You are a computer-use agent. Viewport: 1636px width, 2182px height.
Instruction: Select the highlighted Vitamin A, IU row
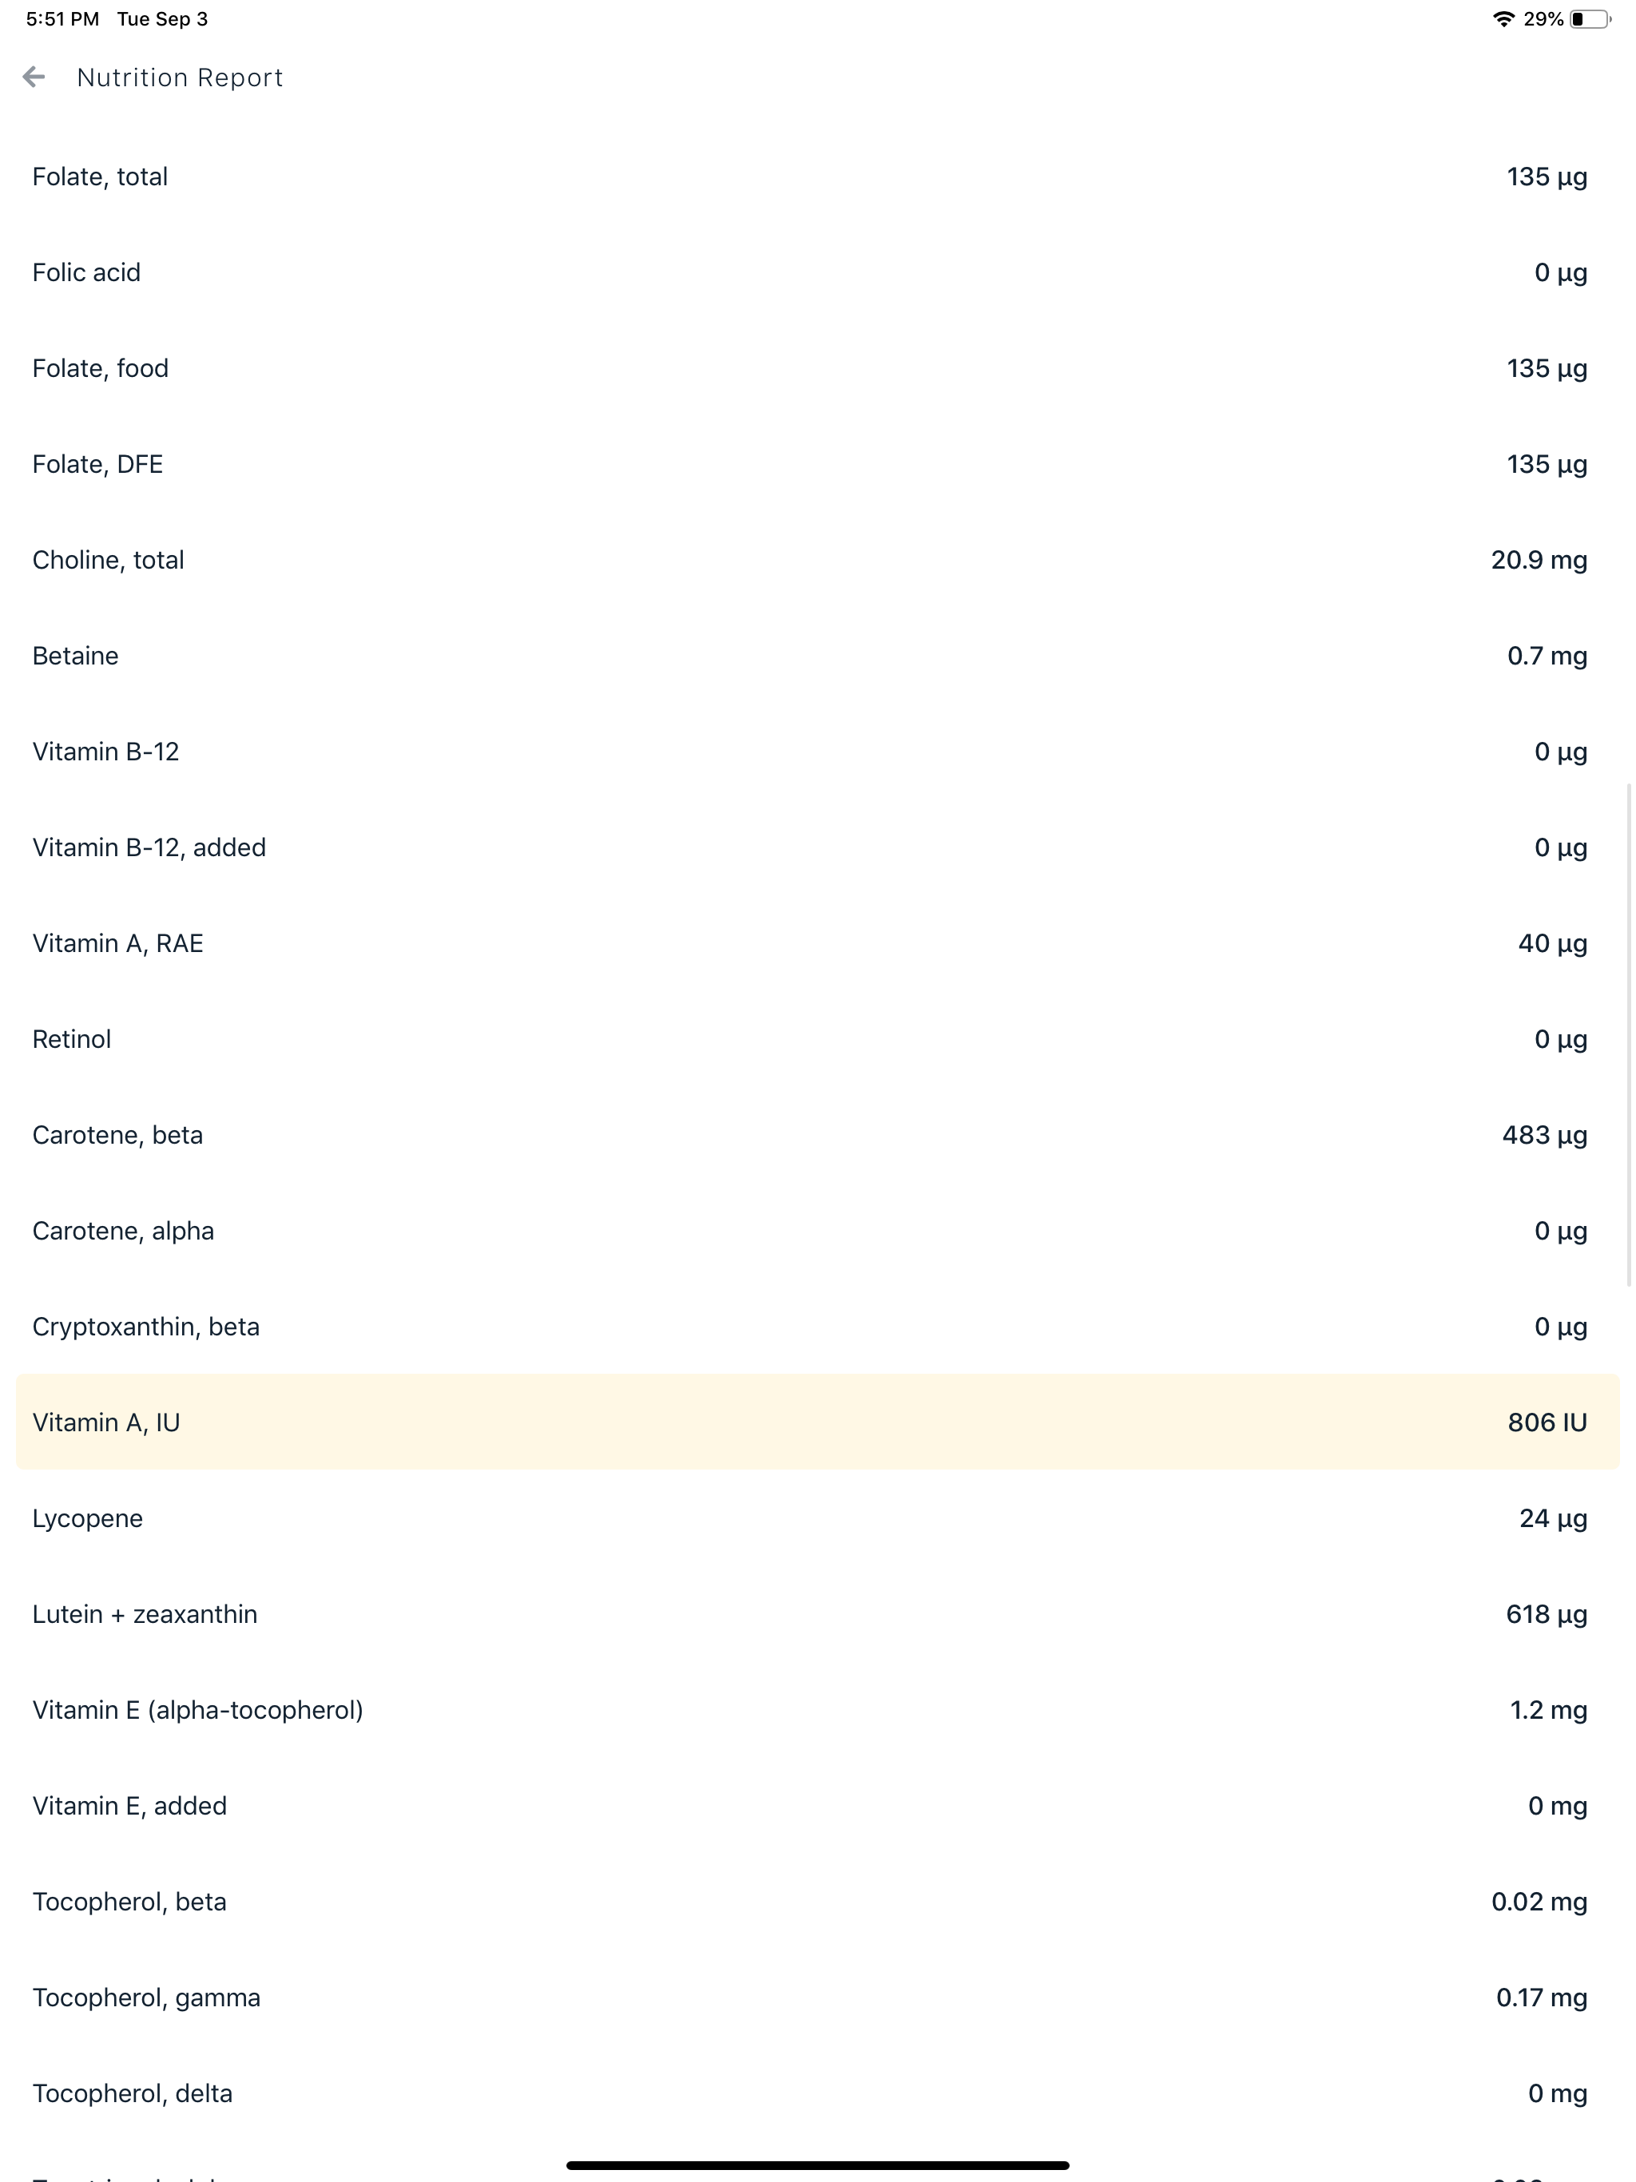(818, 1422)
